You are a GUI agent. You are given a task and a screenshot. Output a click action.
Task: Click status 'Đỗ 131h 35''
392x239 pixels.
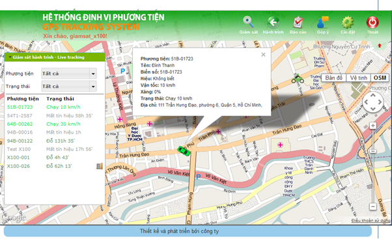pyautogui.click(x=61, y=141)
